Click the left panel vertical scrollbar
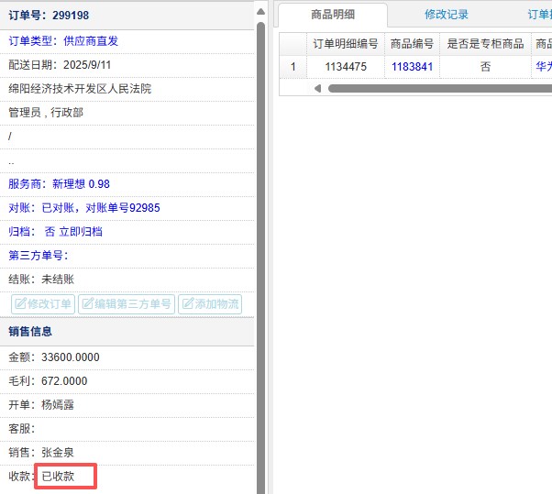552x494 pixels. 260,257
